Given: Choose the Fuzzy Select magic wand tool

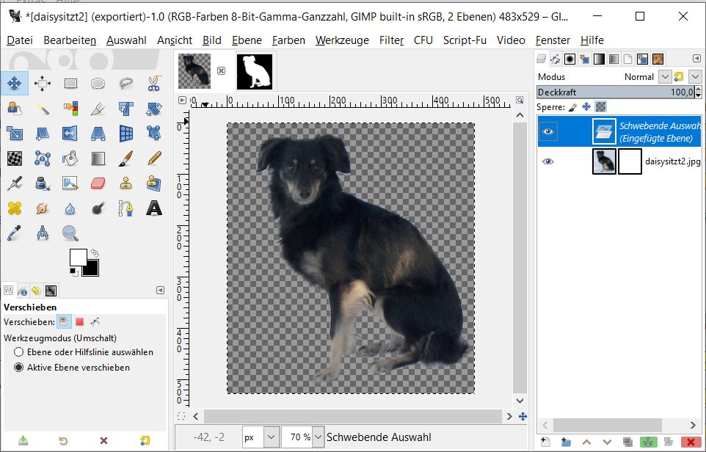Looking at the screenshot, I should tap(43, 109).
